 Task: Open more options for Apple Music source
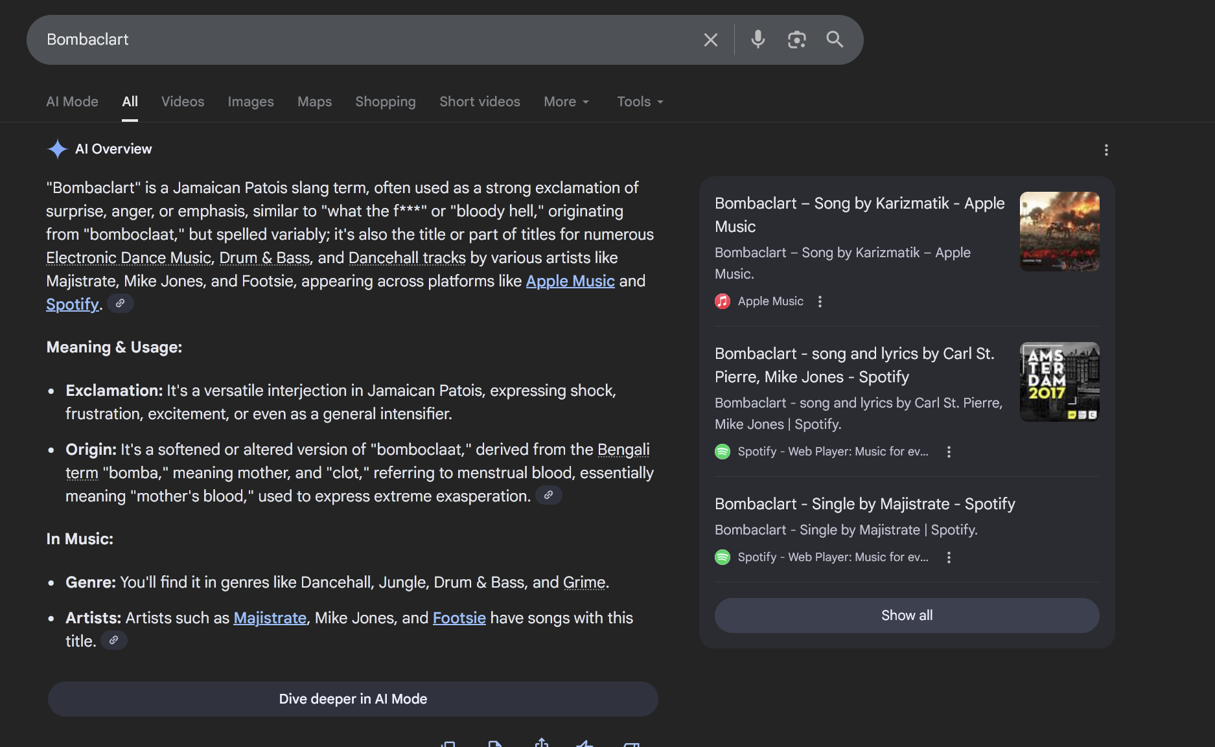click(x=820, y=301)
